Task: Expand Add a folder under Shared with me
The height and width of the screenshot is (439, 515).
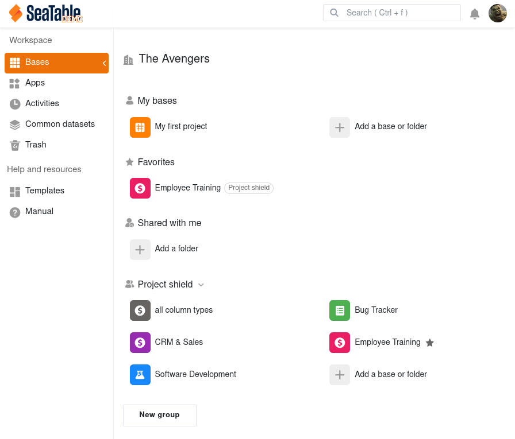Action: tap(140, 249)
